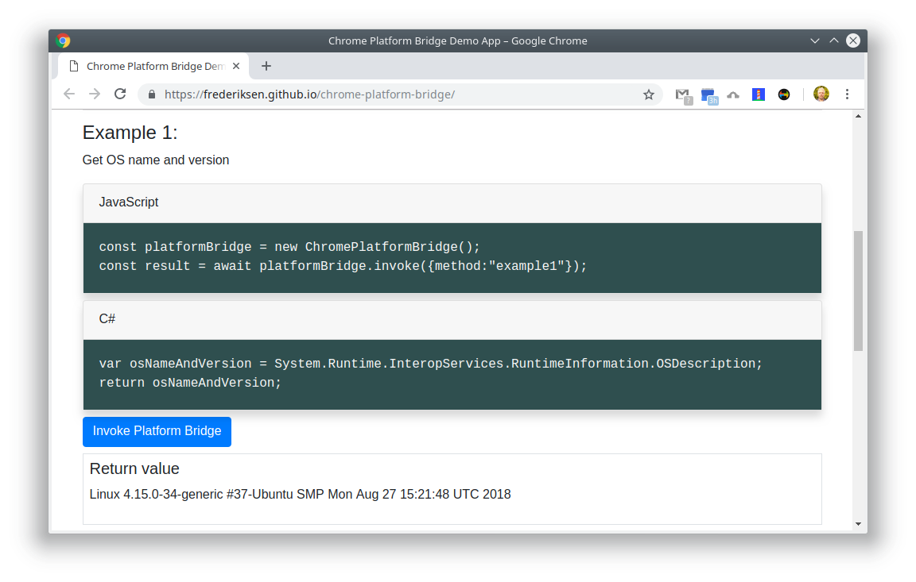
Task: View site info via padlock icon
Action: (x=152, y=94)
